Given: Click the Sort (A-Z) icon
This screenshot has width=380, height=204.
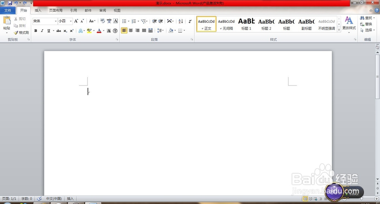Looking at the screenshot, I should pos(180,21).
